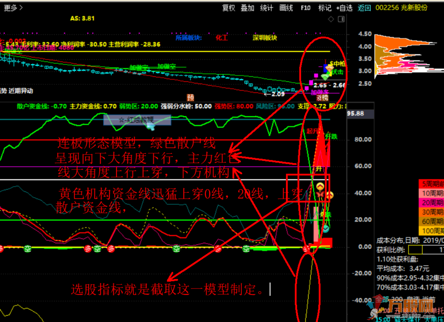Screen dimensions: 444x322
Task: Click the 强势区: 80.00 label
Action: pos(234,106)
